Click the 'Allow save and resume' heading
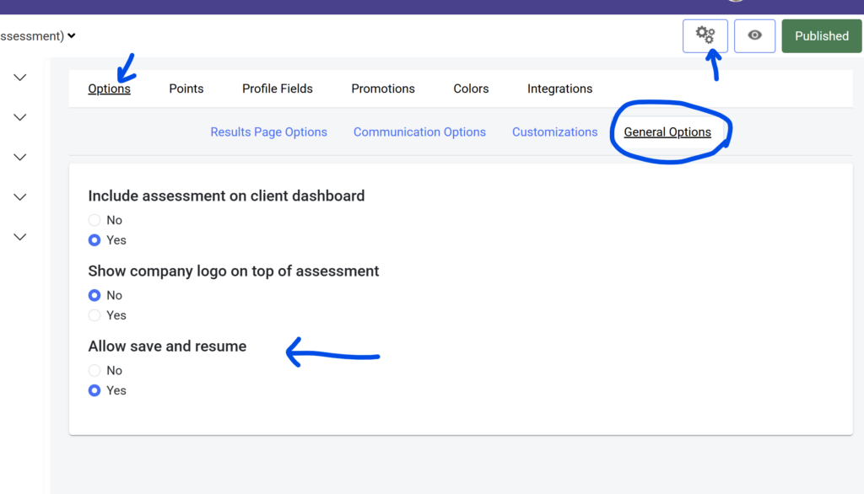Screen dimensions: 864x494 [x=167, y=346]
